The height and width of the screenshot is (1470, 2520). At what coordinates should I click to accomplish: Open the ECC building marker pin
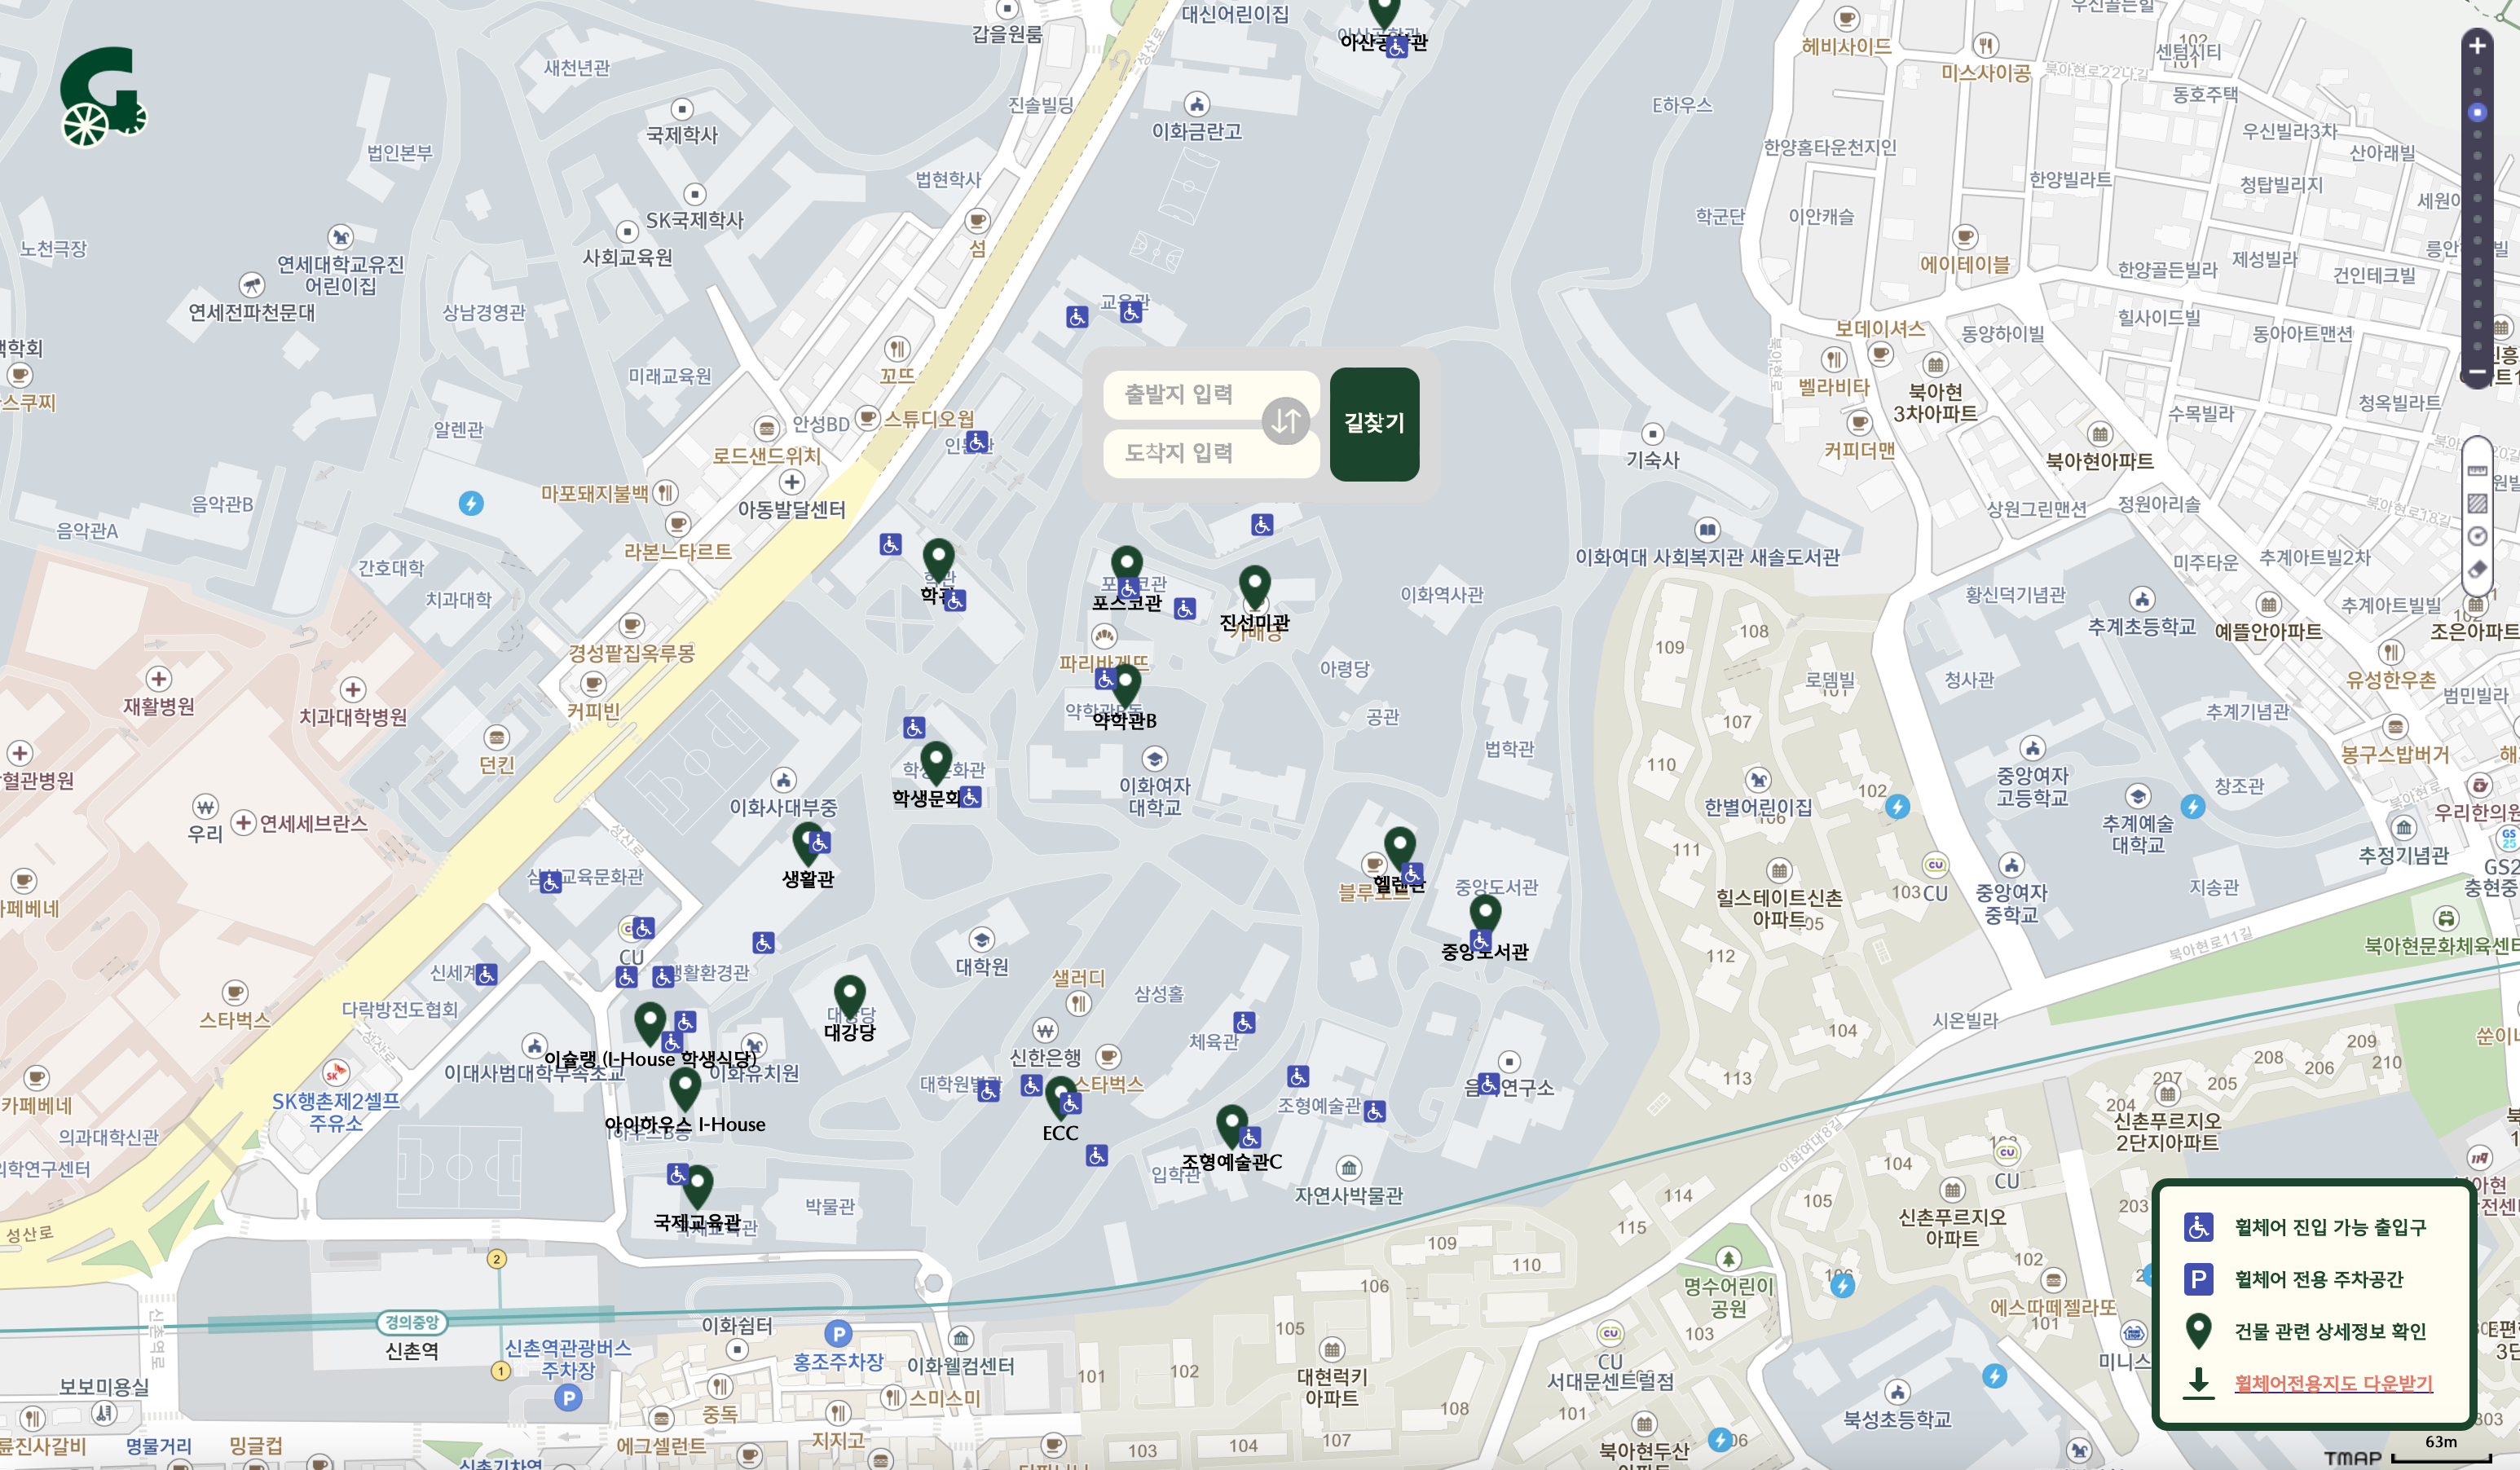[1060, 1097]
